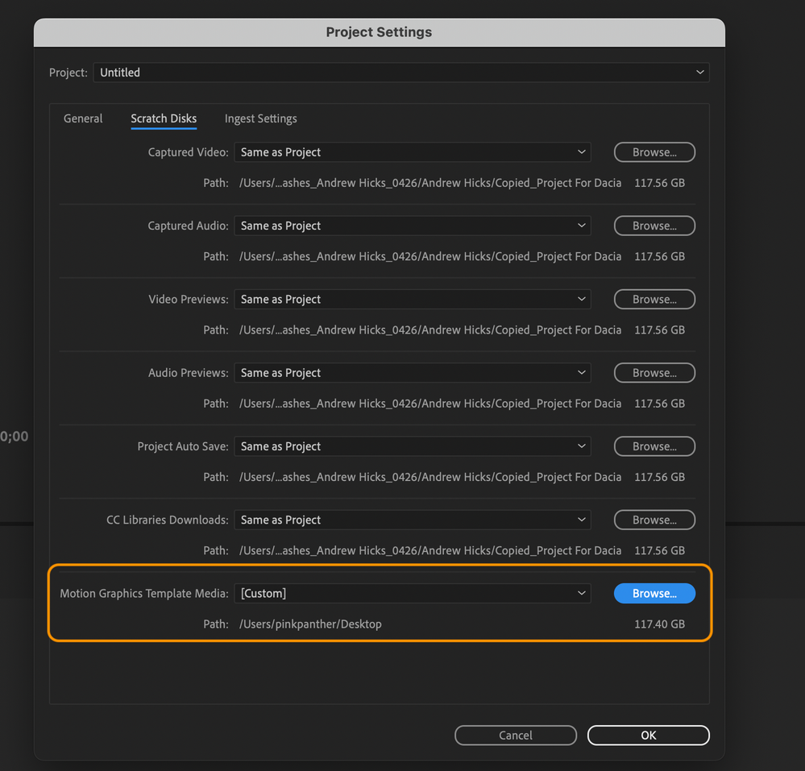Viewport: 805px width, 771px height.
Task: Select the Scratch Disks tab
Action: 164,118
